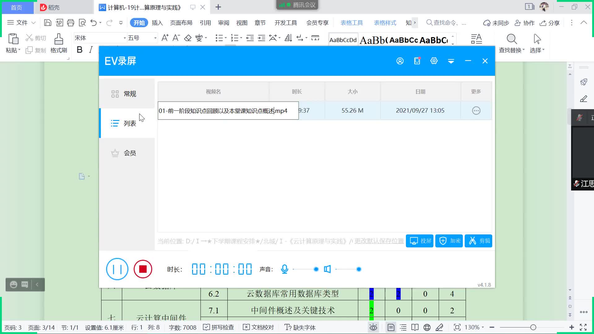
Task: Click the search command box 查找命令
Action: click(x=446, y=23)
